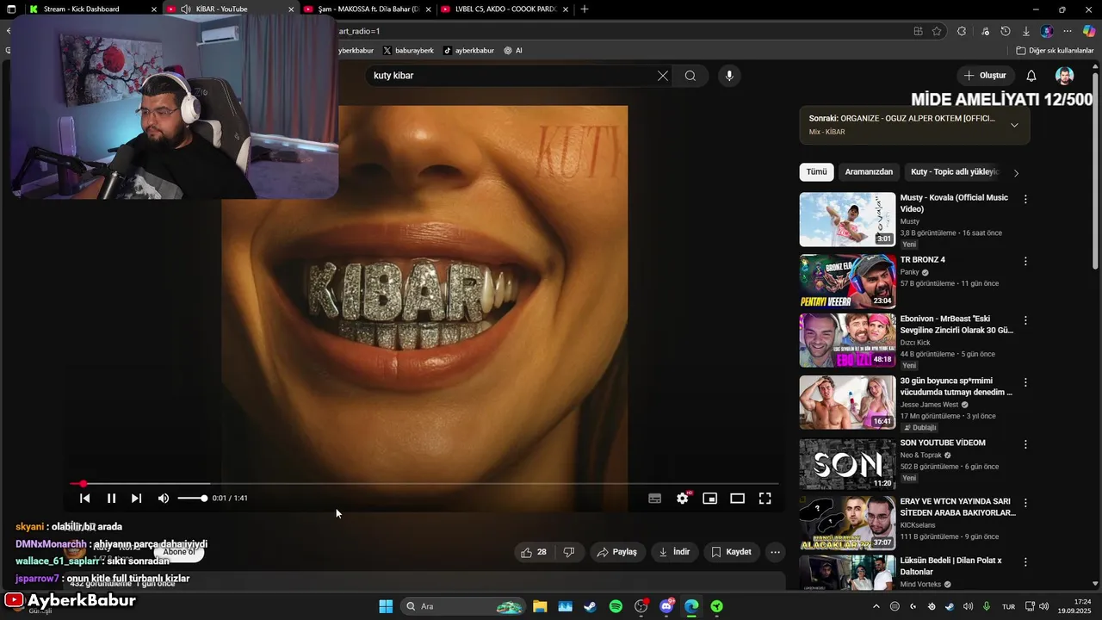Adjust the player volume slider

[x=192, y=498]
